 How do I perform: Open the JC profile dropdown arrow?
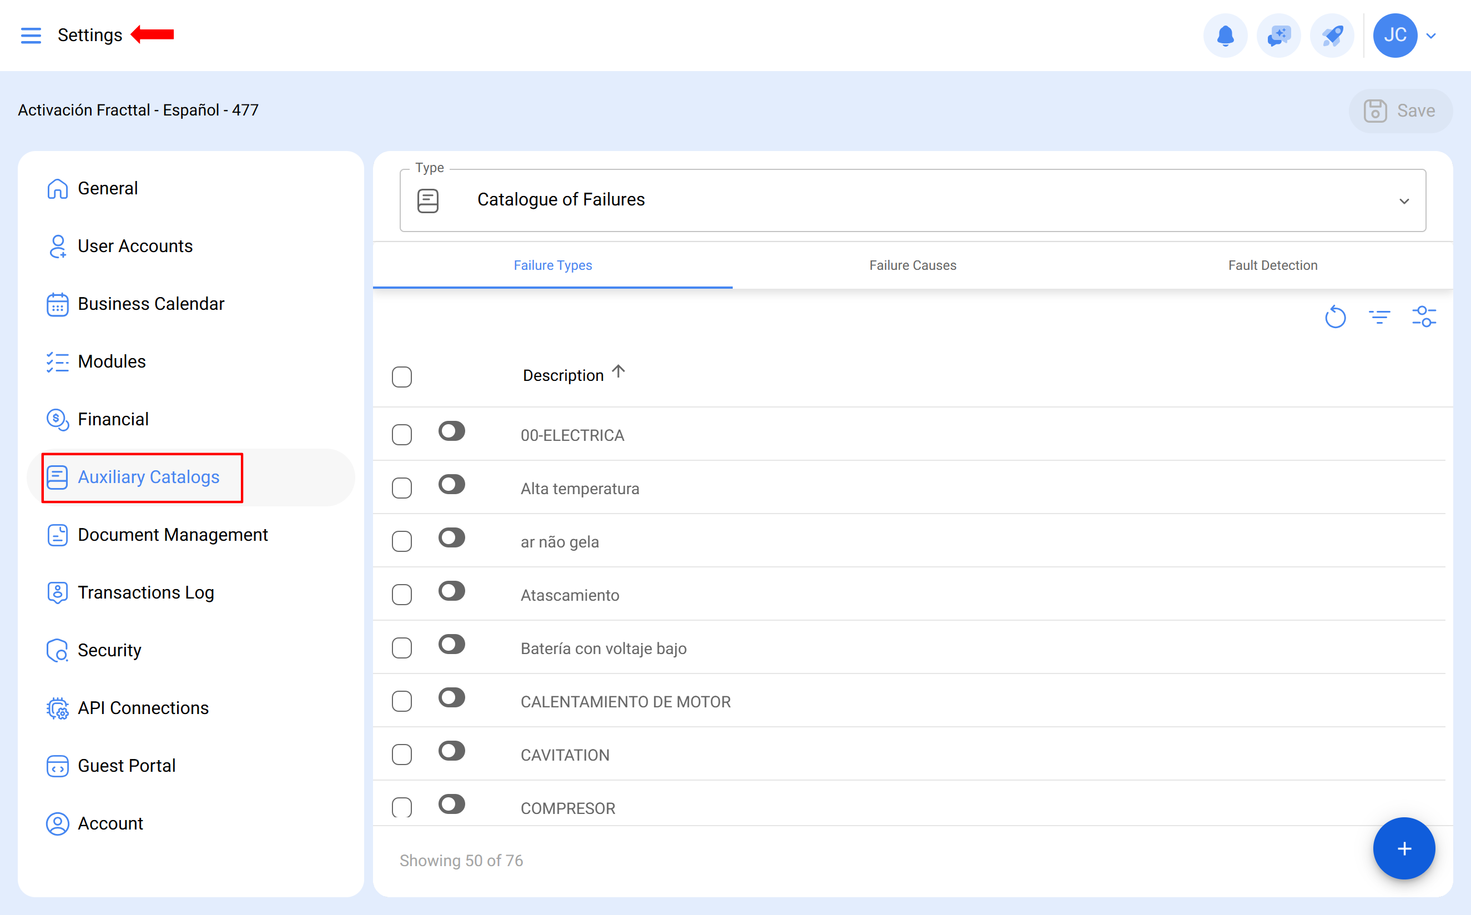tap(1431, 35)
